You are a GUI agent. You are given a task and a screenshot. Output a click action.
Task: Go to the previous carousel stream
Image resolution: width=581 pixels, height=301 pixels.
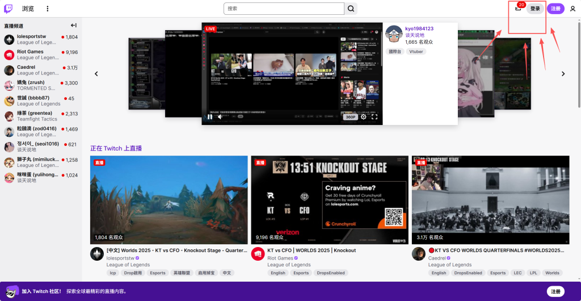[x=96, y=74]
